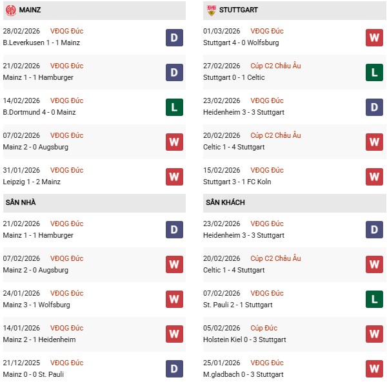Select the SÂN KHÁCH section header
Image resolution: width=387 pixels, height=382 pixels.
tap(226, 202)
